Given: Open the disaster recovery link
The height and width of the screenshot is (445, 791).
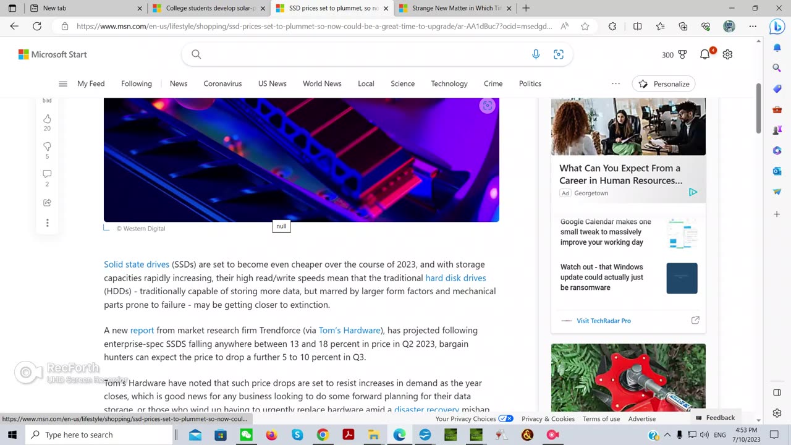Looking at the screenshot, I should pyautogui.click(x=426, y=409).
